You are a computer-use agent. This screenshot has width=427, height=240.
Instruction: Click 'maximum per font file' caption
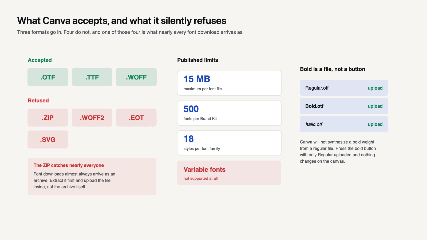pos(203,89)
